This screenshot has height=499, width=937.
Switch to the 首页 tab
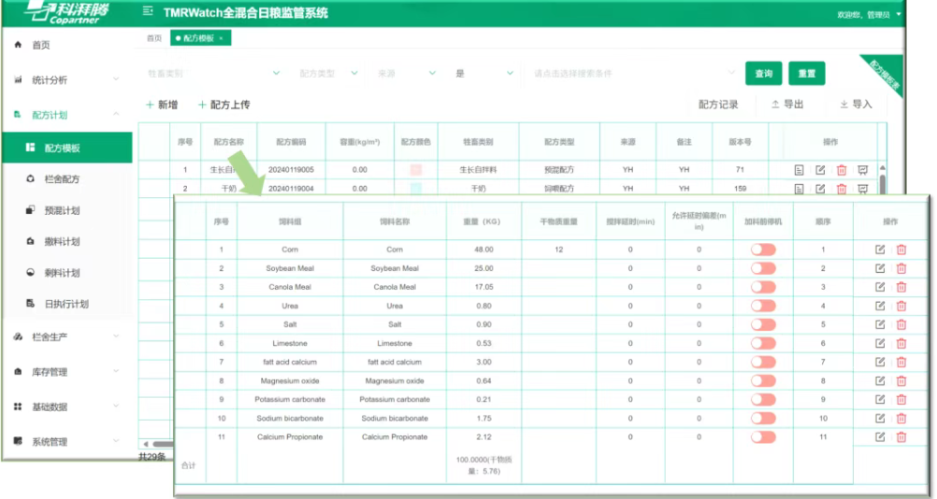click(x=154, y=38)
